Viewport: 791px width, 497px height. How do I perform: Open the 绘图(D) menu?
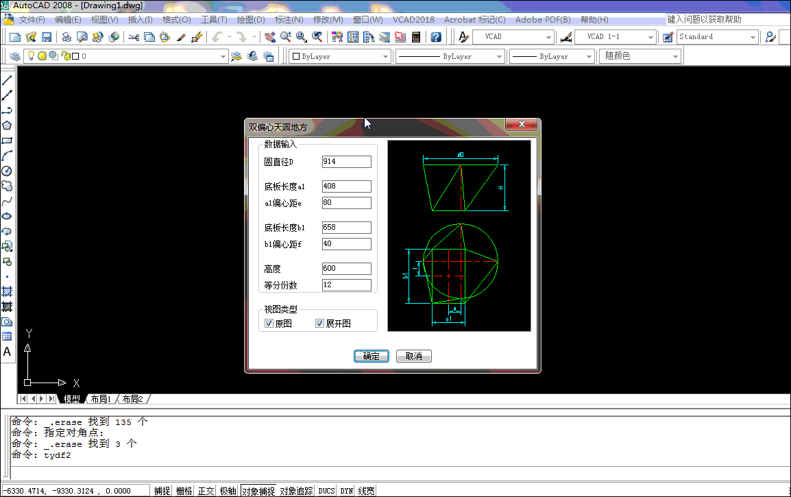[x=250, y=20]
